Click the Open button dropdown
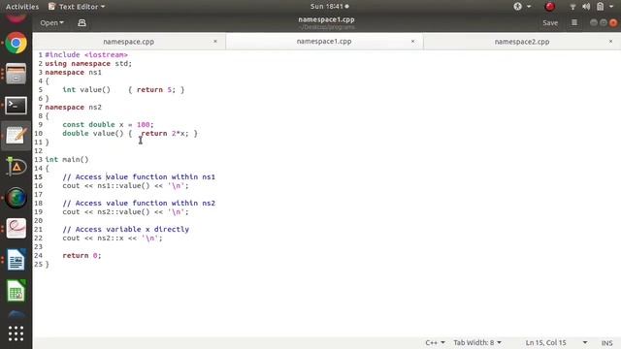The width and height of the screenshot is (621, 349). (51, 23)
